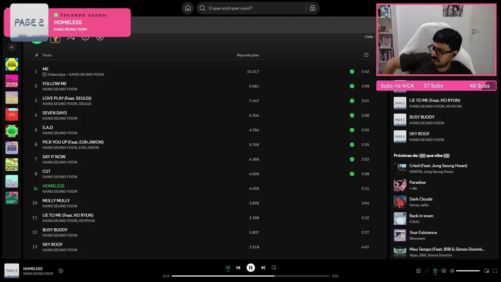Screen dimensions: 501x282
Task: Mute the volume speaker icon
Action: (452, 271)
